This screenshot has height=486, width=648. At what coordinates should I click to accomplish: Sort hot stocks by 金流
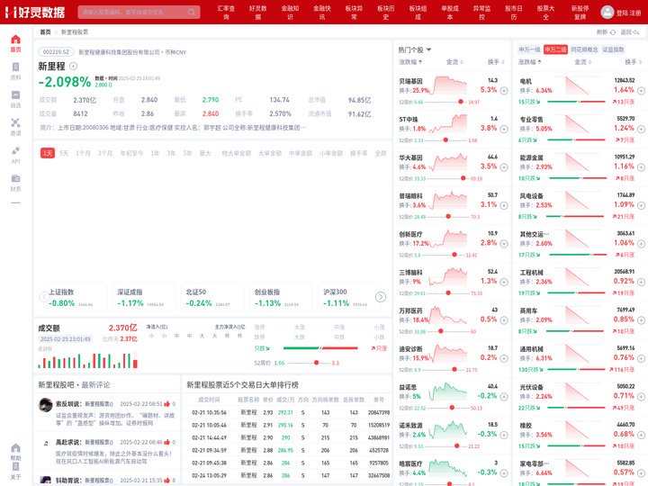(454, 62)
